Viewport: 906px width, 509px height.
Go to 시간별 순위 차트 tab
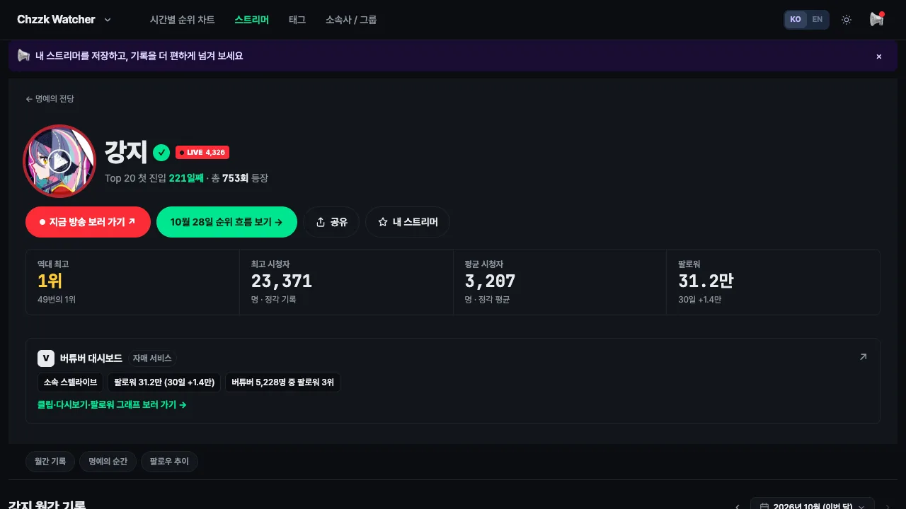point(183,20)
